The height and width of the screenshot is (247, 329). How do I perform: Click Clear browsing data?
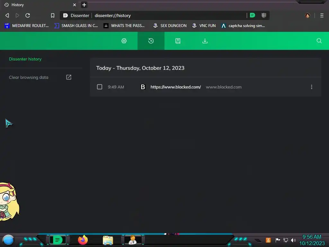click(29, 77)
